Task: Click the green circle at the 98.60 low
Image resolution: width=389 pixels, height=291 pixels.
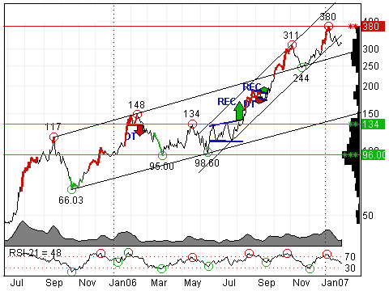Action: [207, 153]
